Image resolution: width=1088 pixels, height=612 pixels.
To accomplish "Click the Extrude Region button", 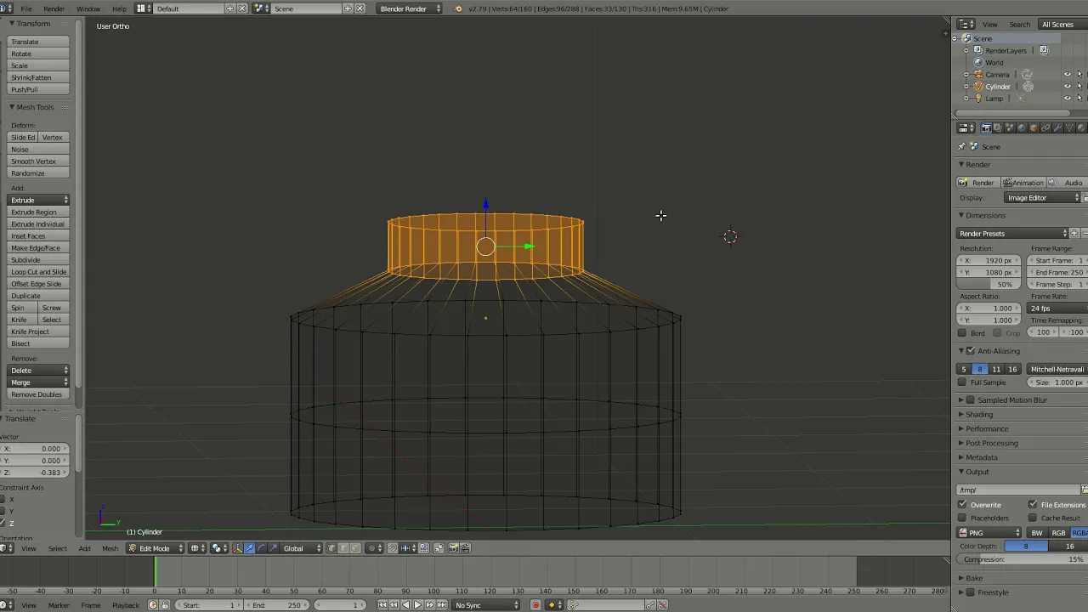I will 39,212.
